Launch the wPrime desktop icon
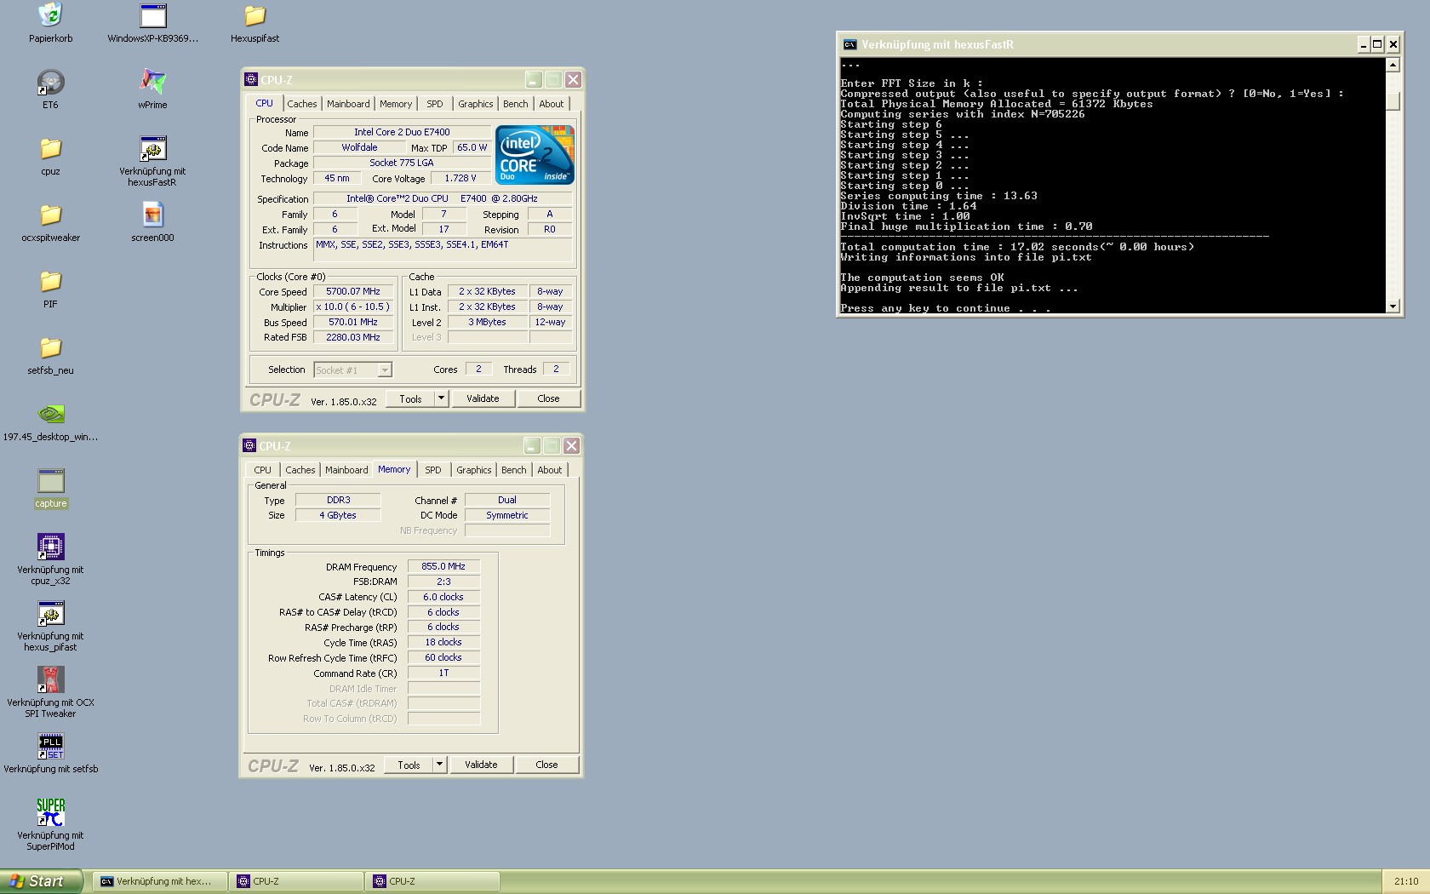Viewport: 1430px width, 894px height. [152, 83]
